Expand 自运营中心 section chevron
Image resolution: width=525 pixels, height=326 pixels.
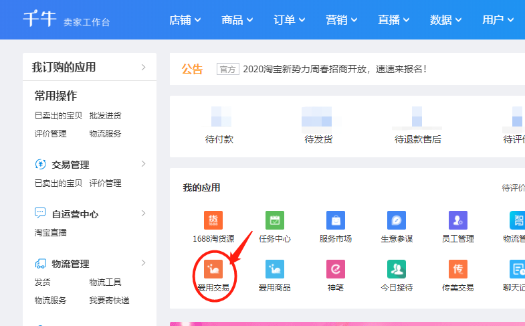143,213
